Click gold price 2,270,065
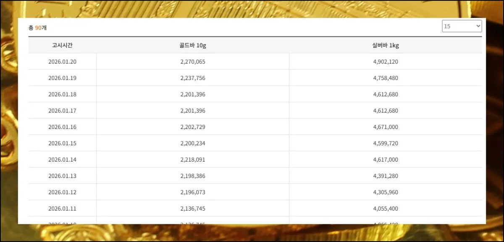Viewport: 504px width, 242px height. 192,62
